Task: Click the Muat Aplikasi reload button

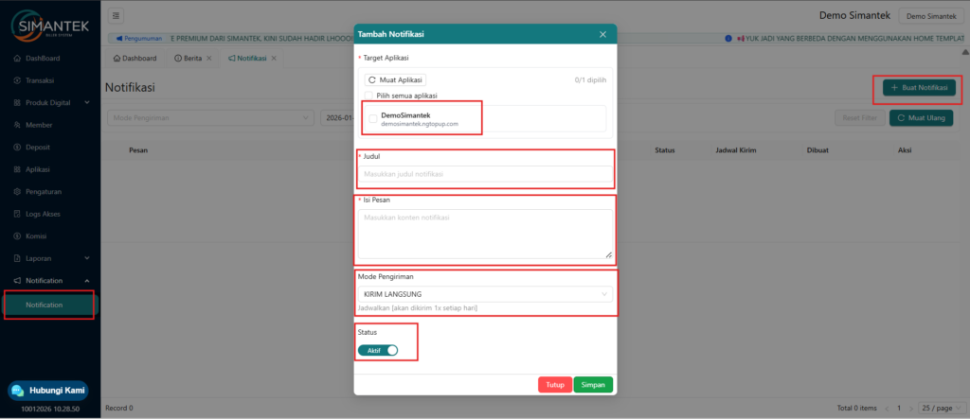Action: (395, 80)
